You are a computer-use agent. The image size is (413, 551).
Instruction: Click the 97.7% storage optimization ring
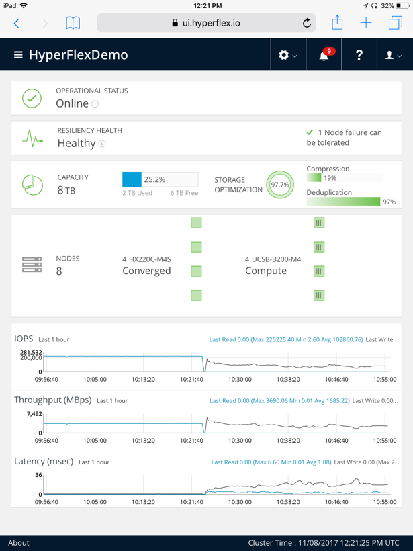pyautogui.click(x=280, y=185)
